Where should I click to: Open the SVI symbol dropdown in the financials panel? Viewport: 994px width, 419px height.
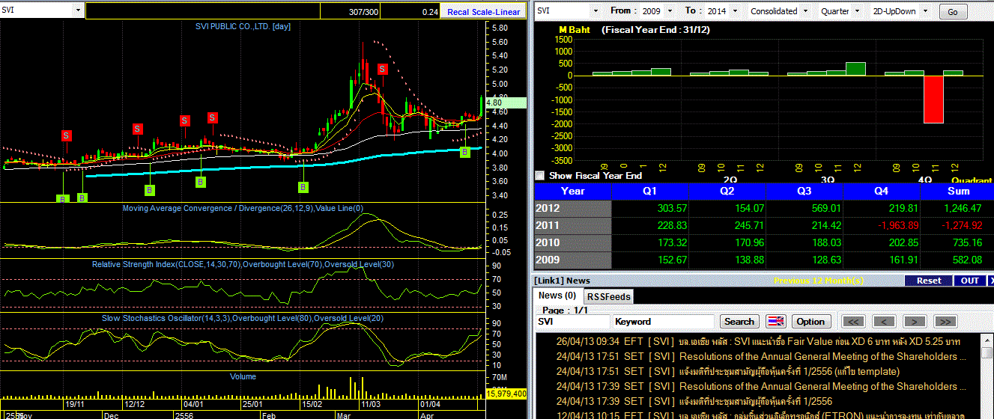click(595, 11)
